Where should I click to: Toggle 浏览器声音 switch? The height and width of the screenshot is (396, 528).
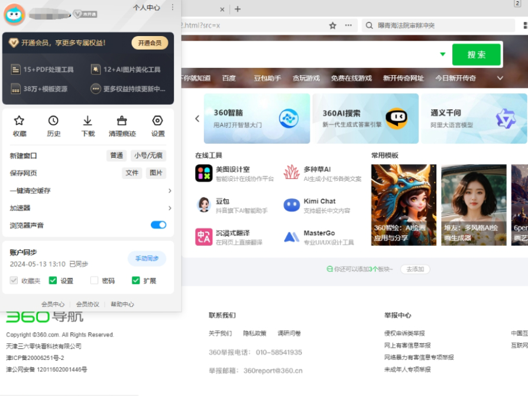click(x=158, y=225)
